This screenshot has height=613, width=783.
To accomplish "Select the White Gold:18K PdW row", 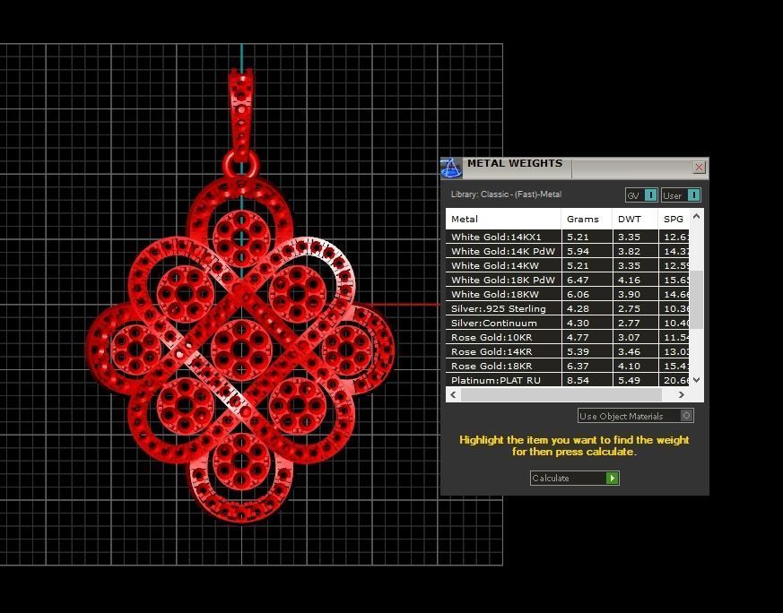I will (x=568, y=280).
